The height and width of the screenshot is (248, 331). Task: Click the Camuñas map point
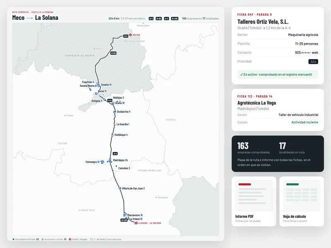pos(116,166)
